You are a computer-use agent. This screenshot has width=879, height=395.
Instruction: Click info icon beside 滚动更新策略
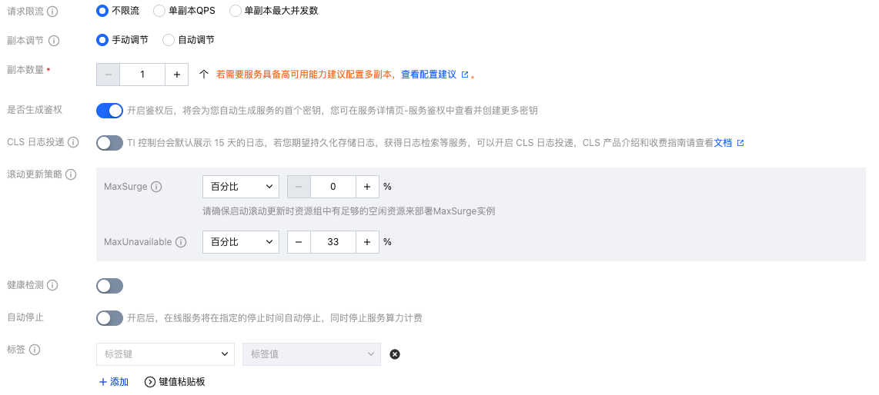(71, 174)
